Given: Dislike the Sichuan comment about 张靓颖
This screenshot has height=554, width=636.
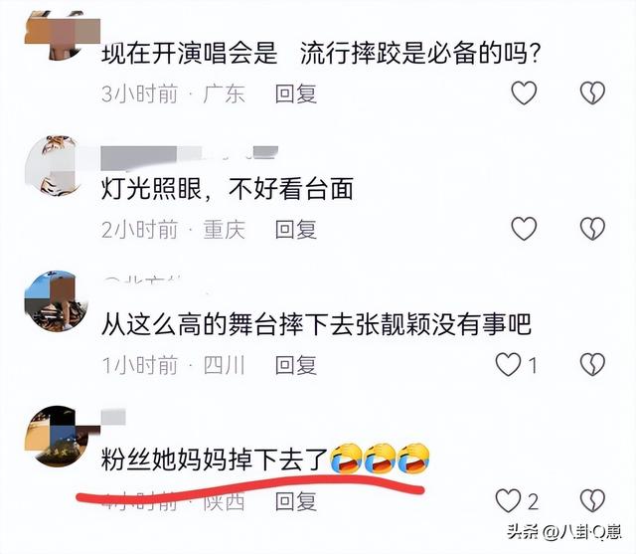Looking at the screenshot, I should (x=592, y=364).
